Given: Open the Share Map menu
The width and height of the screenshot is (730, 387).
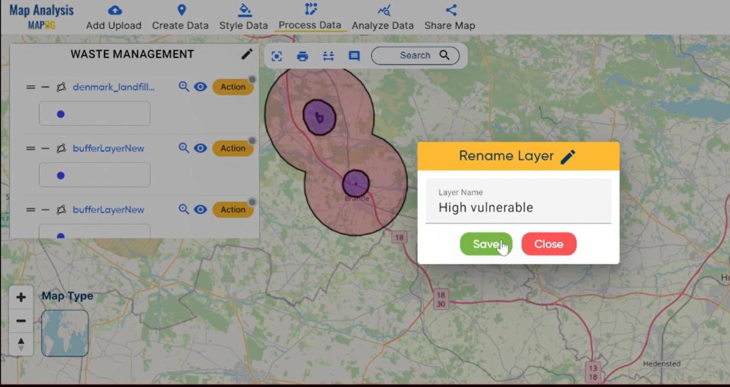Looking at the screenshot, I should click(449, 17).
